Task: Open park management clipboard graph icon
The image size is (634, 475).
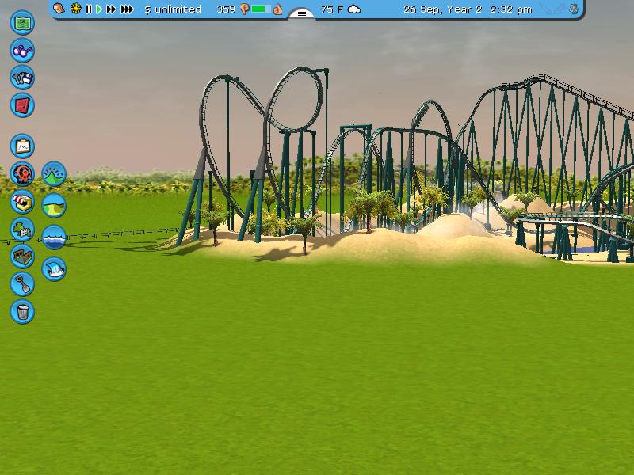Action: coord(22,146)
